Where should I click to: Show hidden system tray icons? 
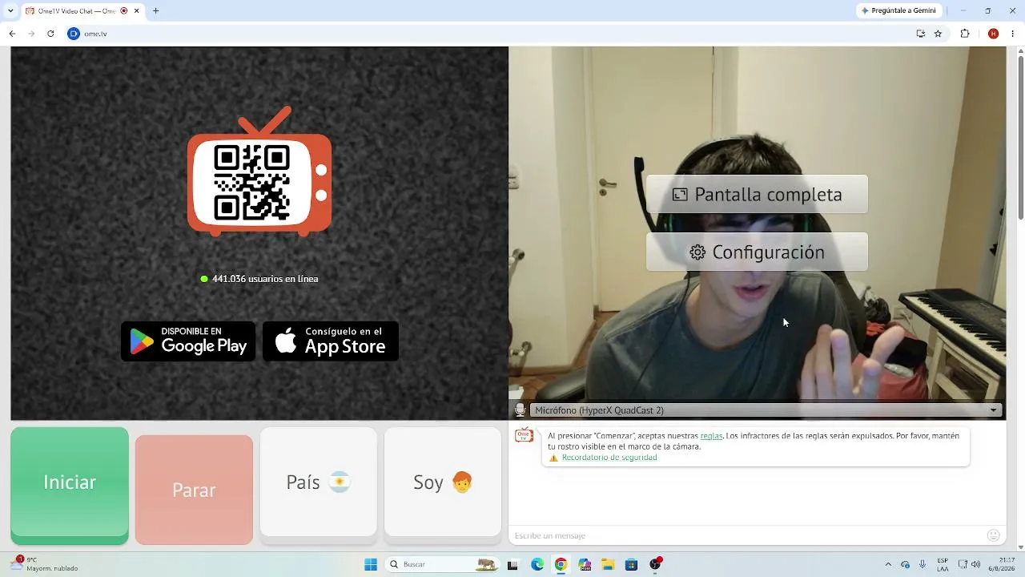point(887,565)
